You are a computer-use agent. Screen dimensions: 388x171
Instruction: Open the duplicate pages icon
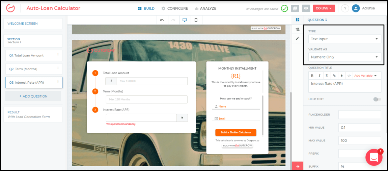tap(295, 8)
